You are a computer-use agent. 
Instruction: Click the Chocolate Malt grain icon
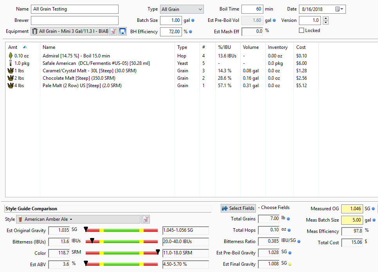[11, 78]
